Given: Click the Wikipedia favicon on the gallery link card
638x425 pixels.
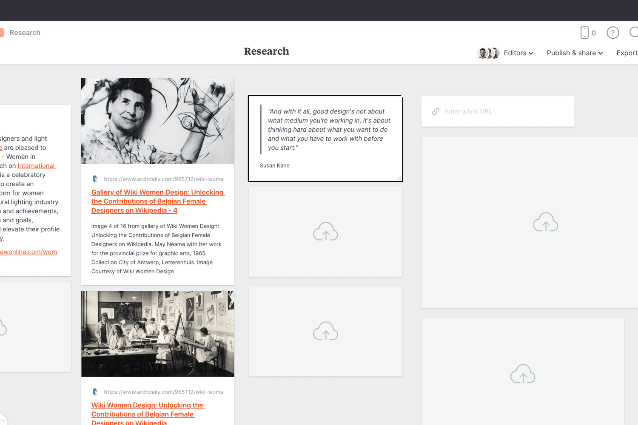Looking at the screenshot, I should point(95,179).
